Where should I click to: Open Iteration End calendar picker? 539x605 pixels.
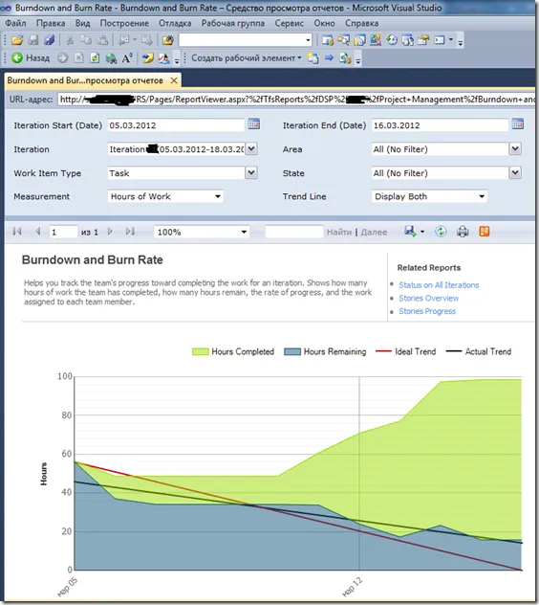click(x=517, y=124)
